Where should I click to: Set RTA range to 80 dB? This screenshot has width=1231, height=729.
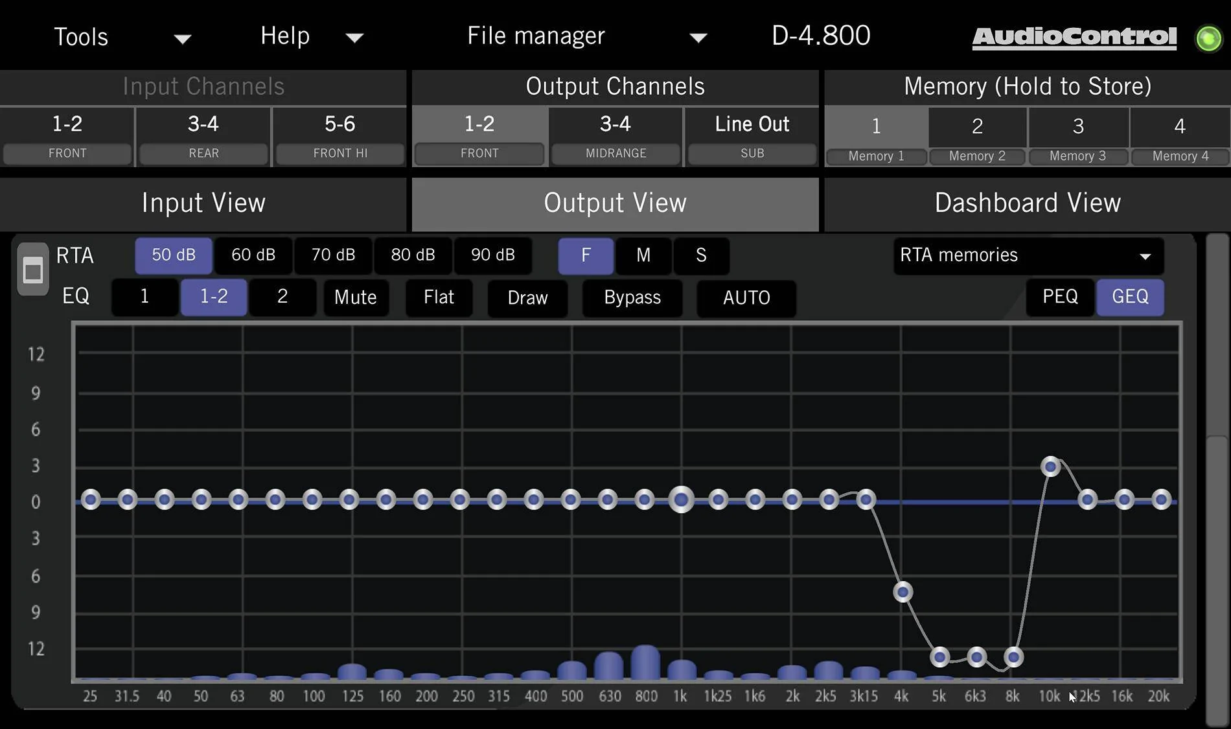413,255
